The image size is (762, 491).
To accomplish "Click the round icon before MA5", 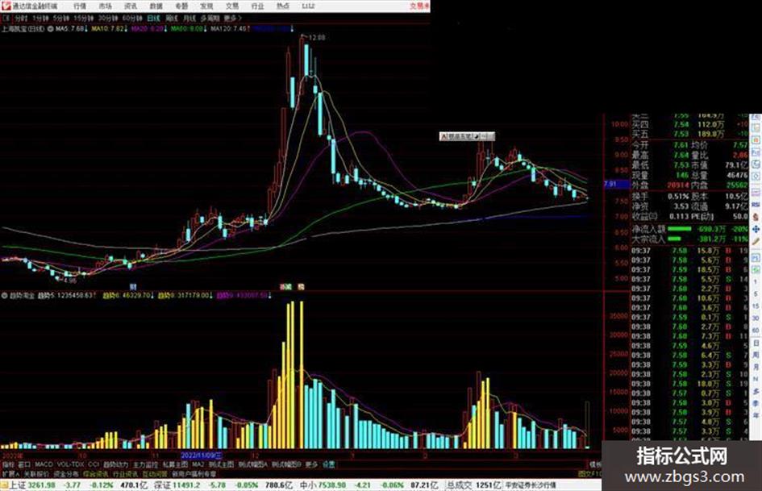I will tap(50, 29).
